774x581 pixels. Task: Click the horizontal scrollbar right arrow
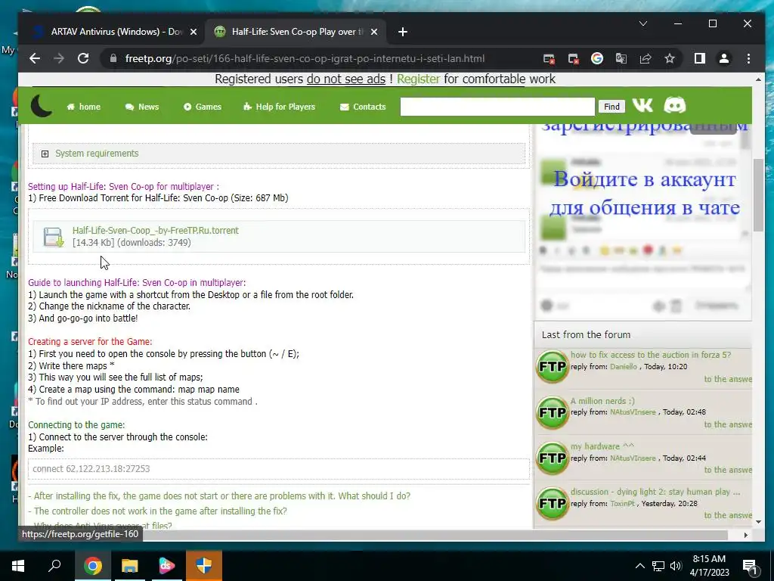pyautogui.click(x=745, y=535)
